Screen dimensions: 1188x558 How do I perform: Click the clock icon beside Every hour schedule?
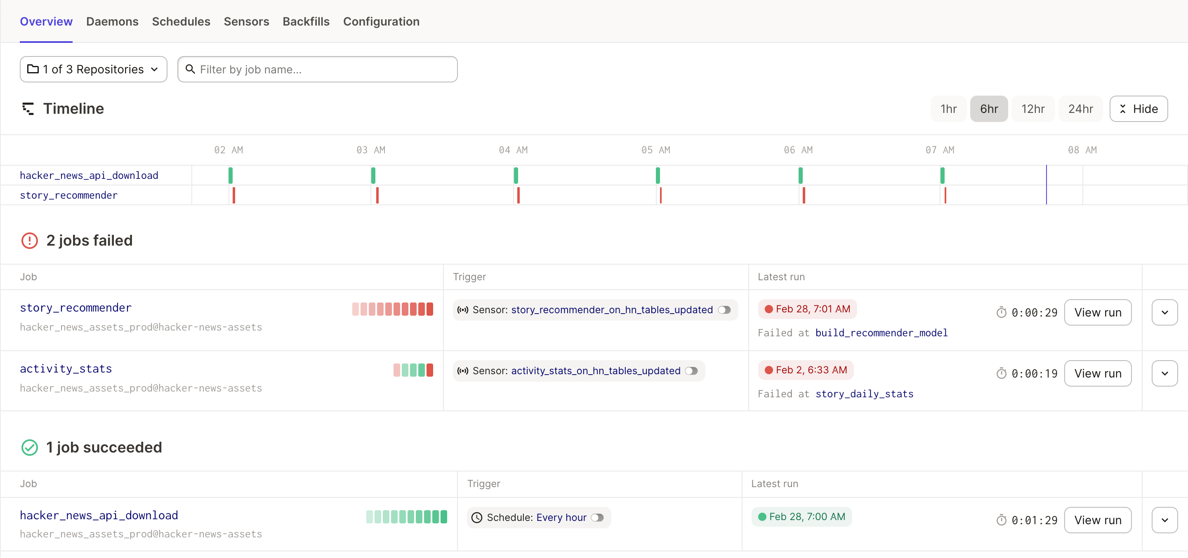477,518
